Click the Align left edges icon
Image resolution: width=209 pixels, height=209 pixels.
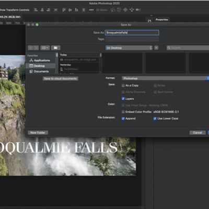click(x=36, y=10)
